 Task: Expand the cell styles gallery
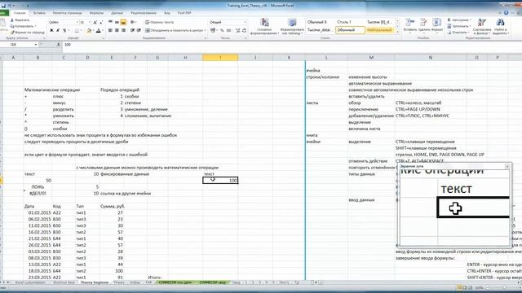pyautogui.click(x=397, y=32)
